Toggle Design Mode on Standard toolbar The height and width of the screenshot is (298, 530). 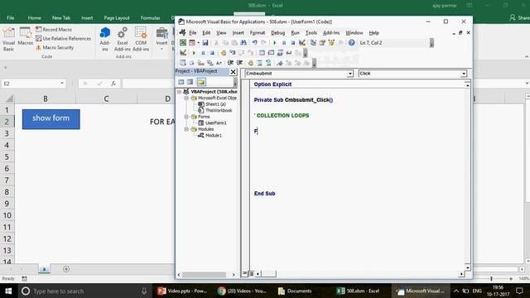301,42
